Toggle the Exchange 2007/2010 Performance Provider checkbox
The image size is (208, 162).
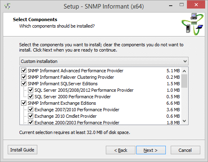31,110
